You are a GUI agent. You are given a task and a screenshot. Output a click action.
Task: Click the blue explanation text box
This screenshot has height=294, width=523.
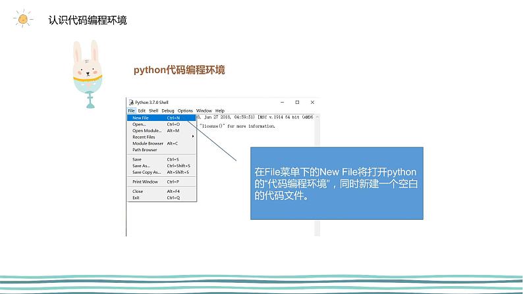tap(337, 183)
